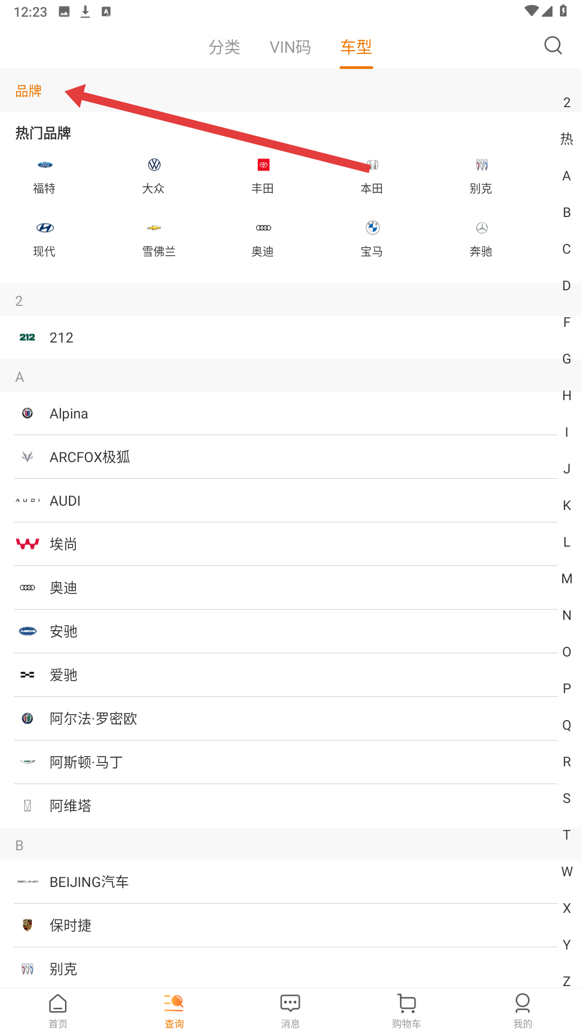Choose the Volkswagen logo in hot brands
The width and height of the screenshot is (581, 1034).
click(x=154, y=165)
